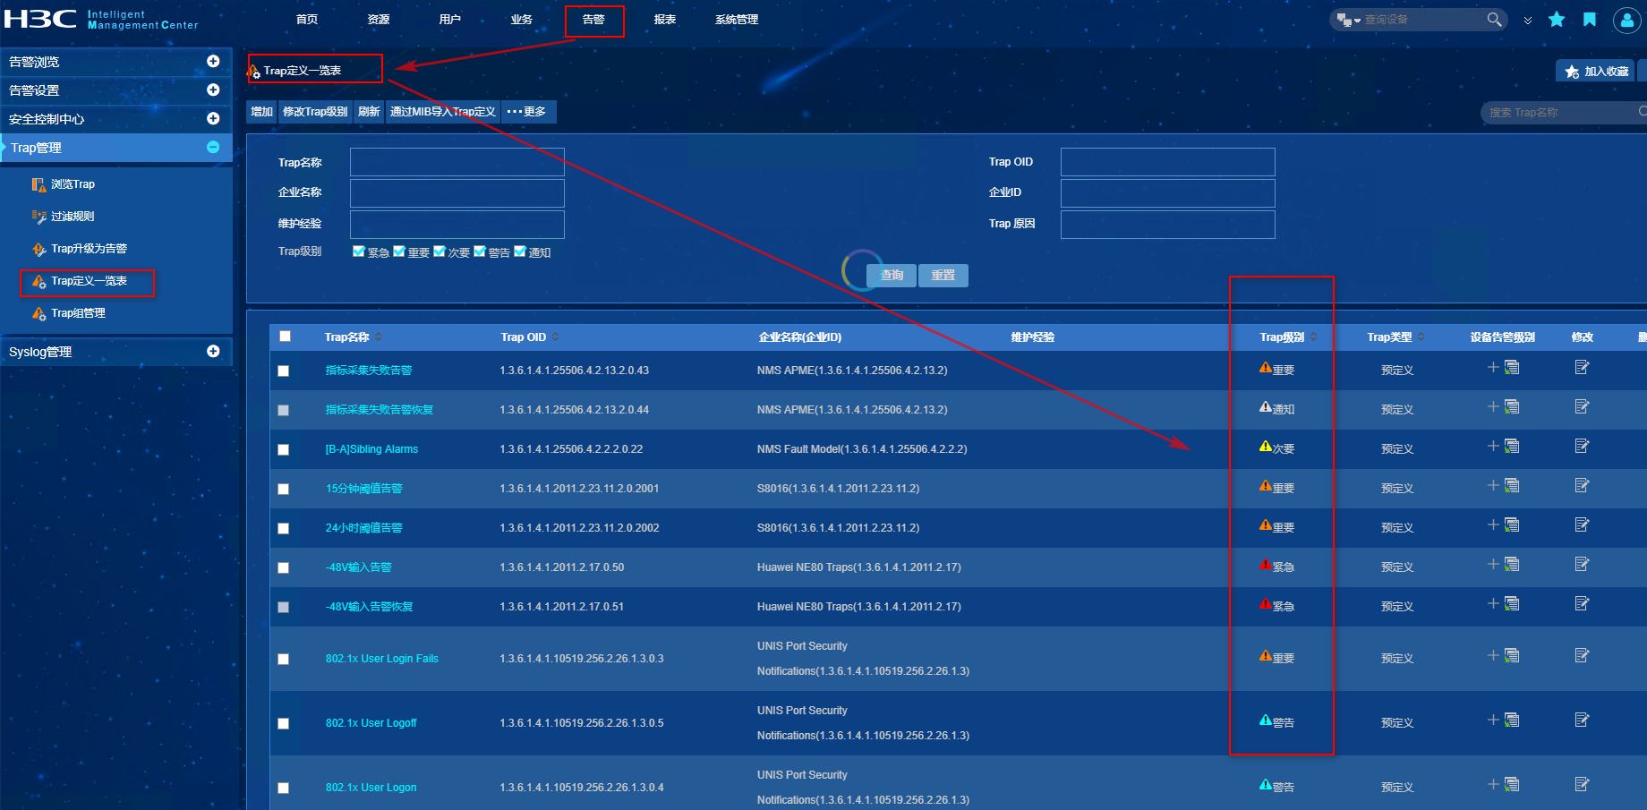Toggle the 次要 Trap level checkbox
Viewport: 1647px width, 810px height.
[439, 252]
